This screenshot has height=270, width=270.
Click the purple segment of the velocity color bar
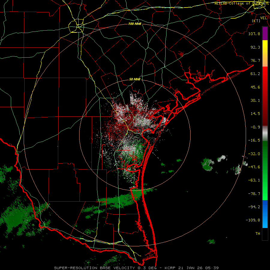(x=265, y=33)
